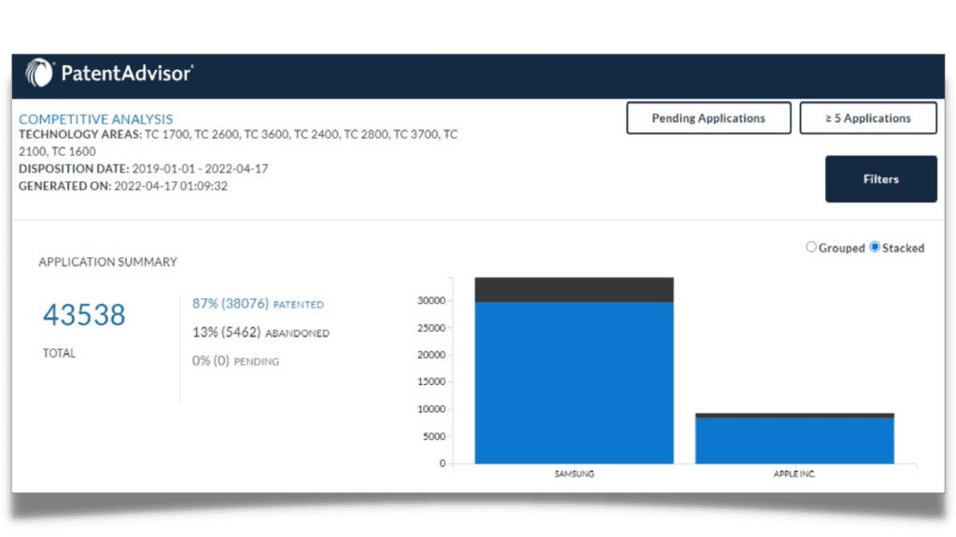Click the 43538 total applications count
956x537 pixels.
click(x=83, y=314)
